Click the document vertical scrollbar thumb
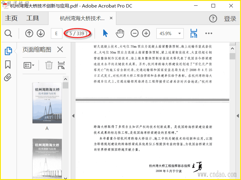This screenshot has height=180, width=241. (232, 56)
